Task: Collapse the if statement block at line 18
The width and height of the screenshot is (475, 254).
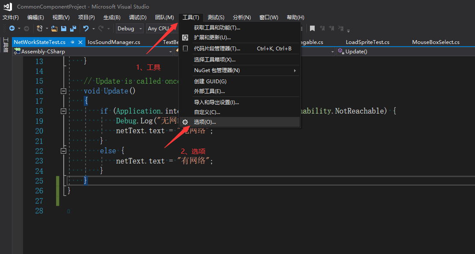Action: coord(63,111)
